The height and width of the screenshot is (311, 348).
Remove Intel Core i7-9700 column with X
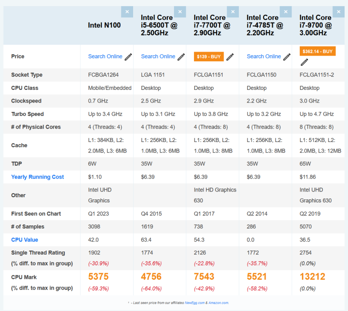click(338, 12)
